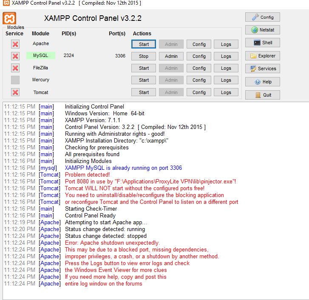
Task: Start the Apache module
Action: [144, 44]
